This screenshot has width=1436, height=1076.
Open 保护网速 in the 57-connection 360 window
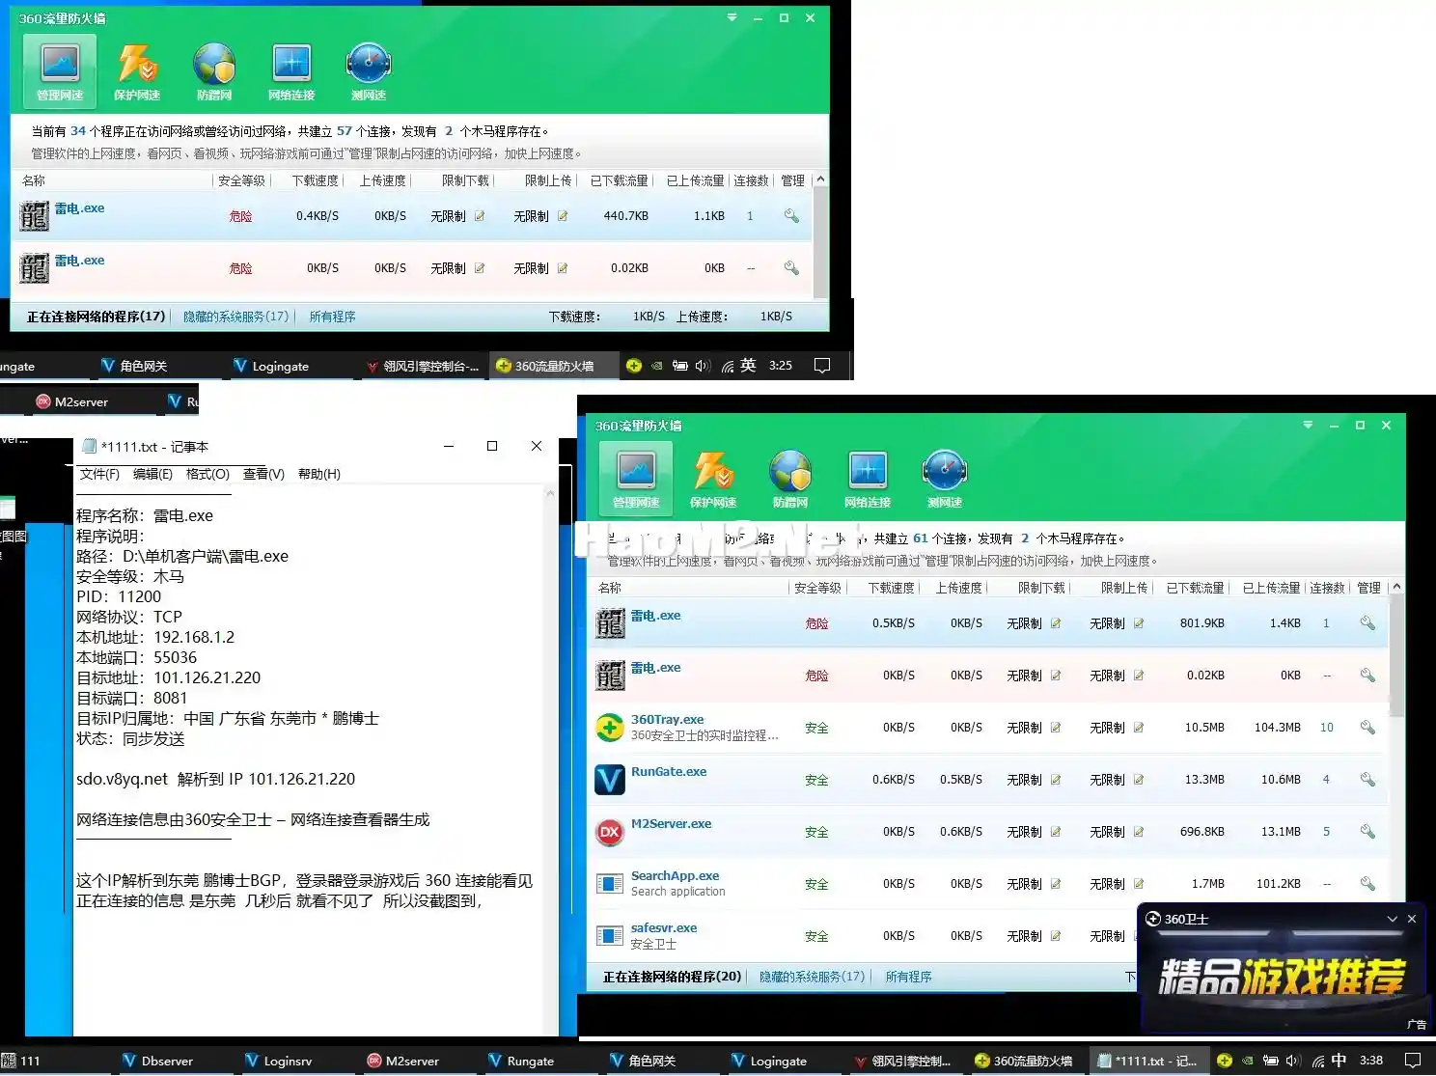pyautogui.click(x=137, y=70)
